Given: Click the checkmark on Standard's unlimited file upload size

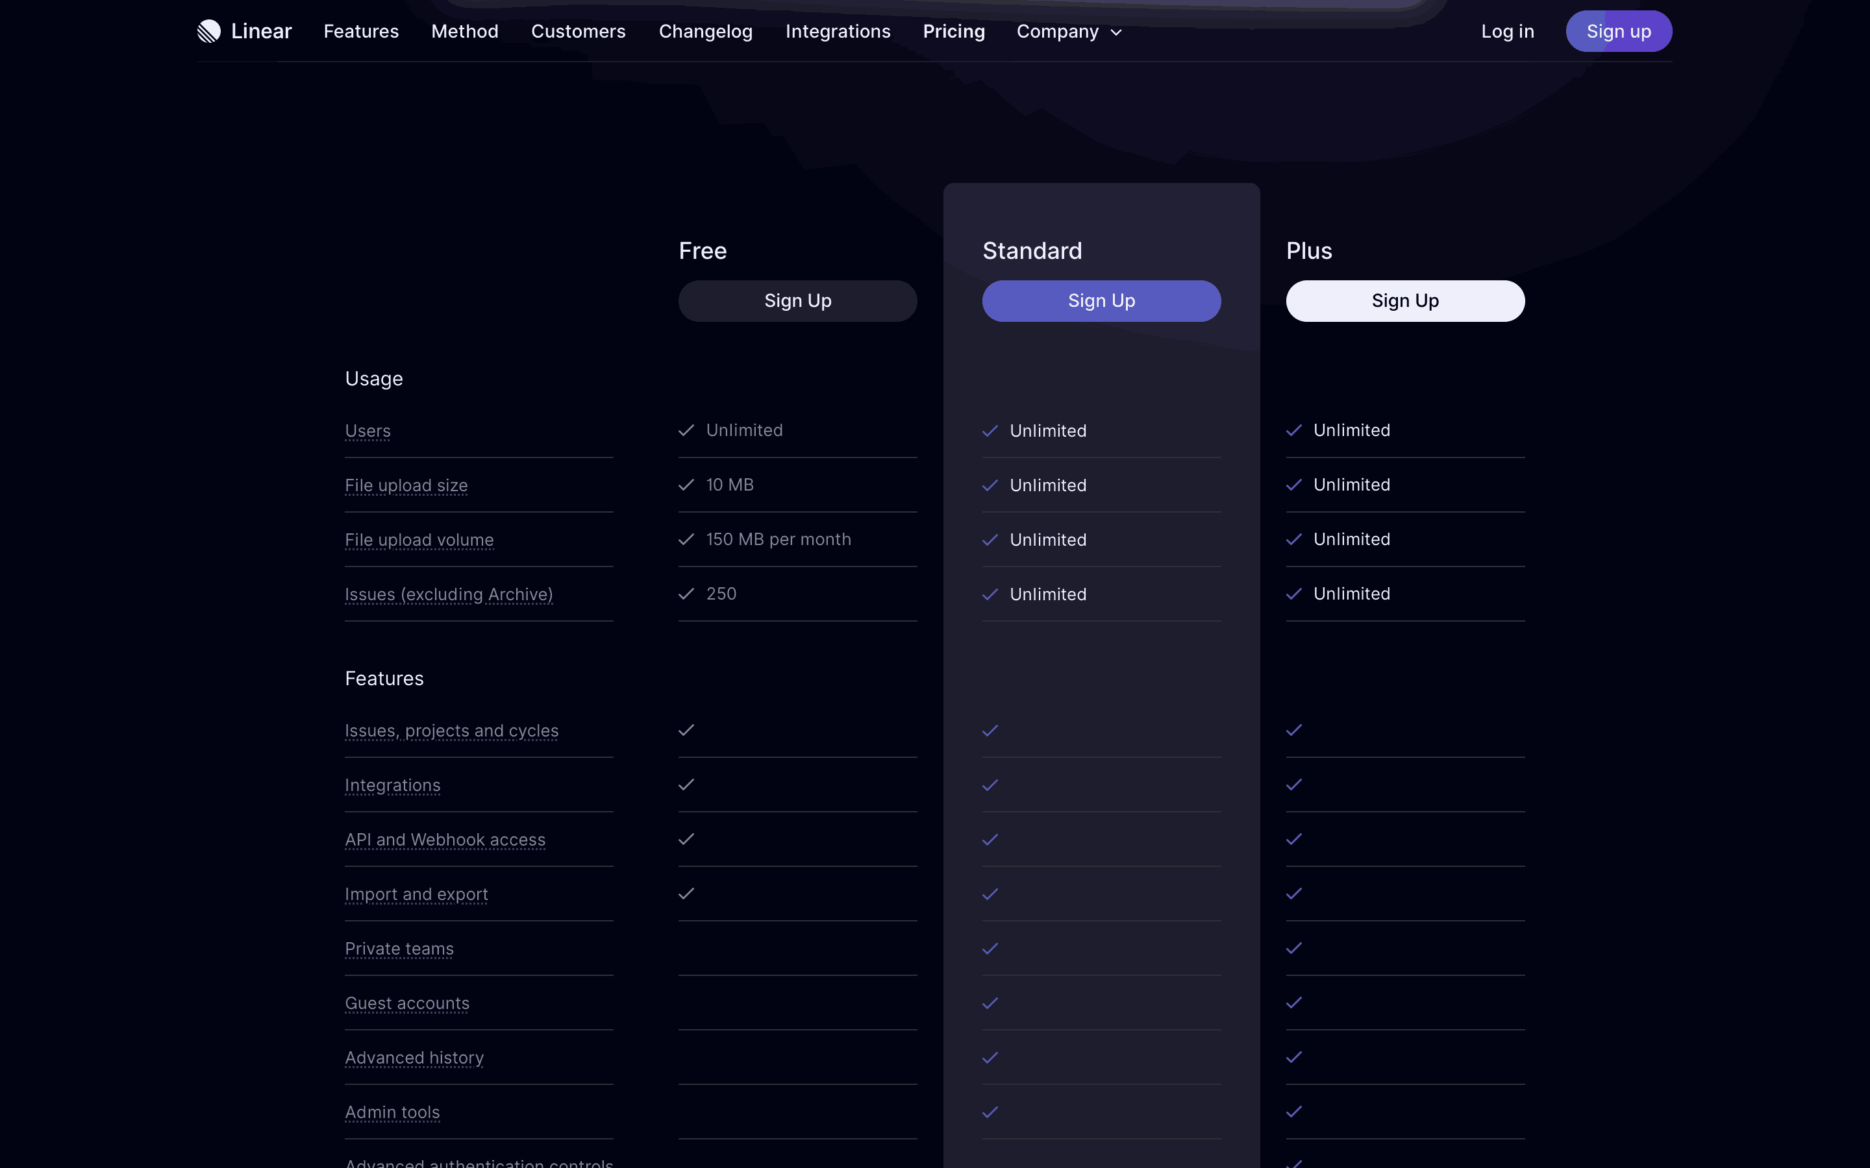Looking at the screenshot, I should (990, 485).
